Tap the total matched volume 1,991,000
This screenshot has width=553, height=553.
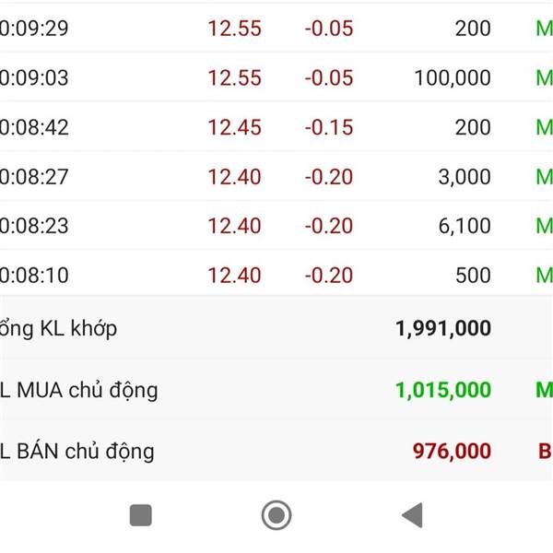click(443, 328)
